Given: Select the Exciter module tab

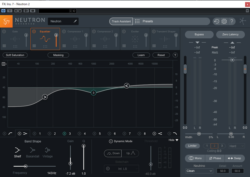Looking at the screenshot, I should 135,39.
